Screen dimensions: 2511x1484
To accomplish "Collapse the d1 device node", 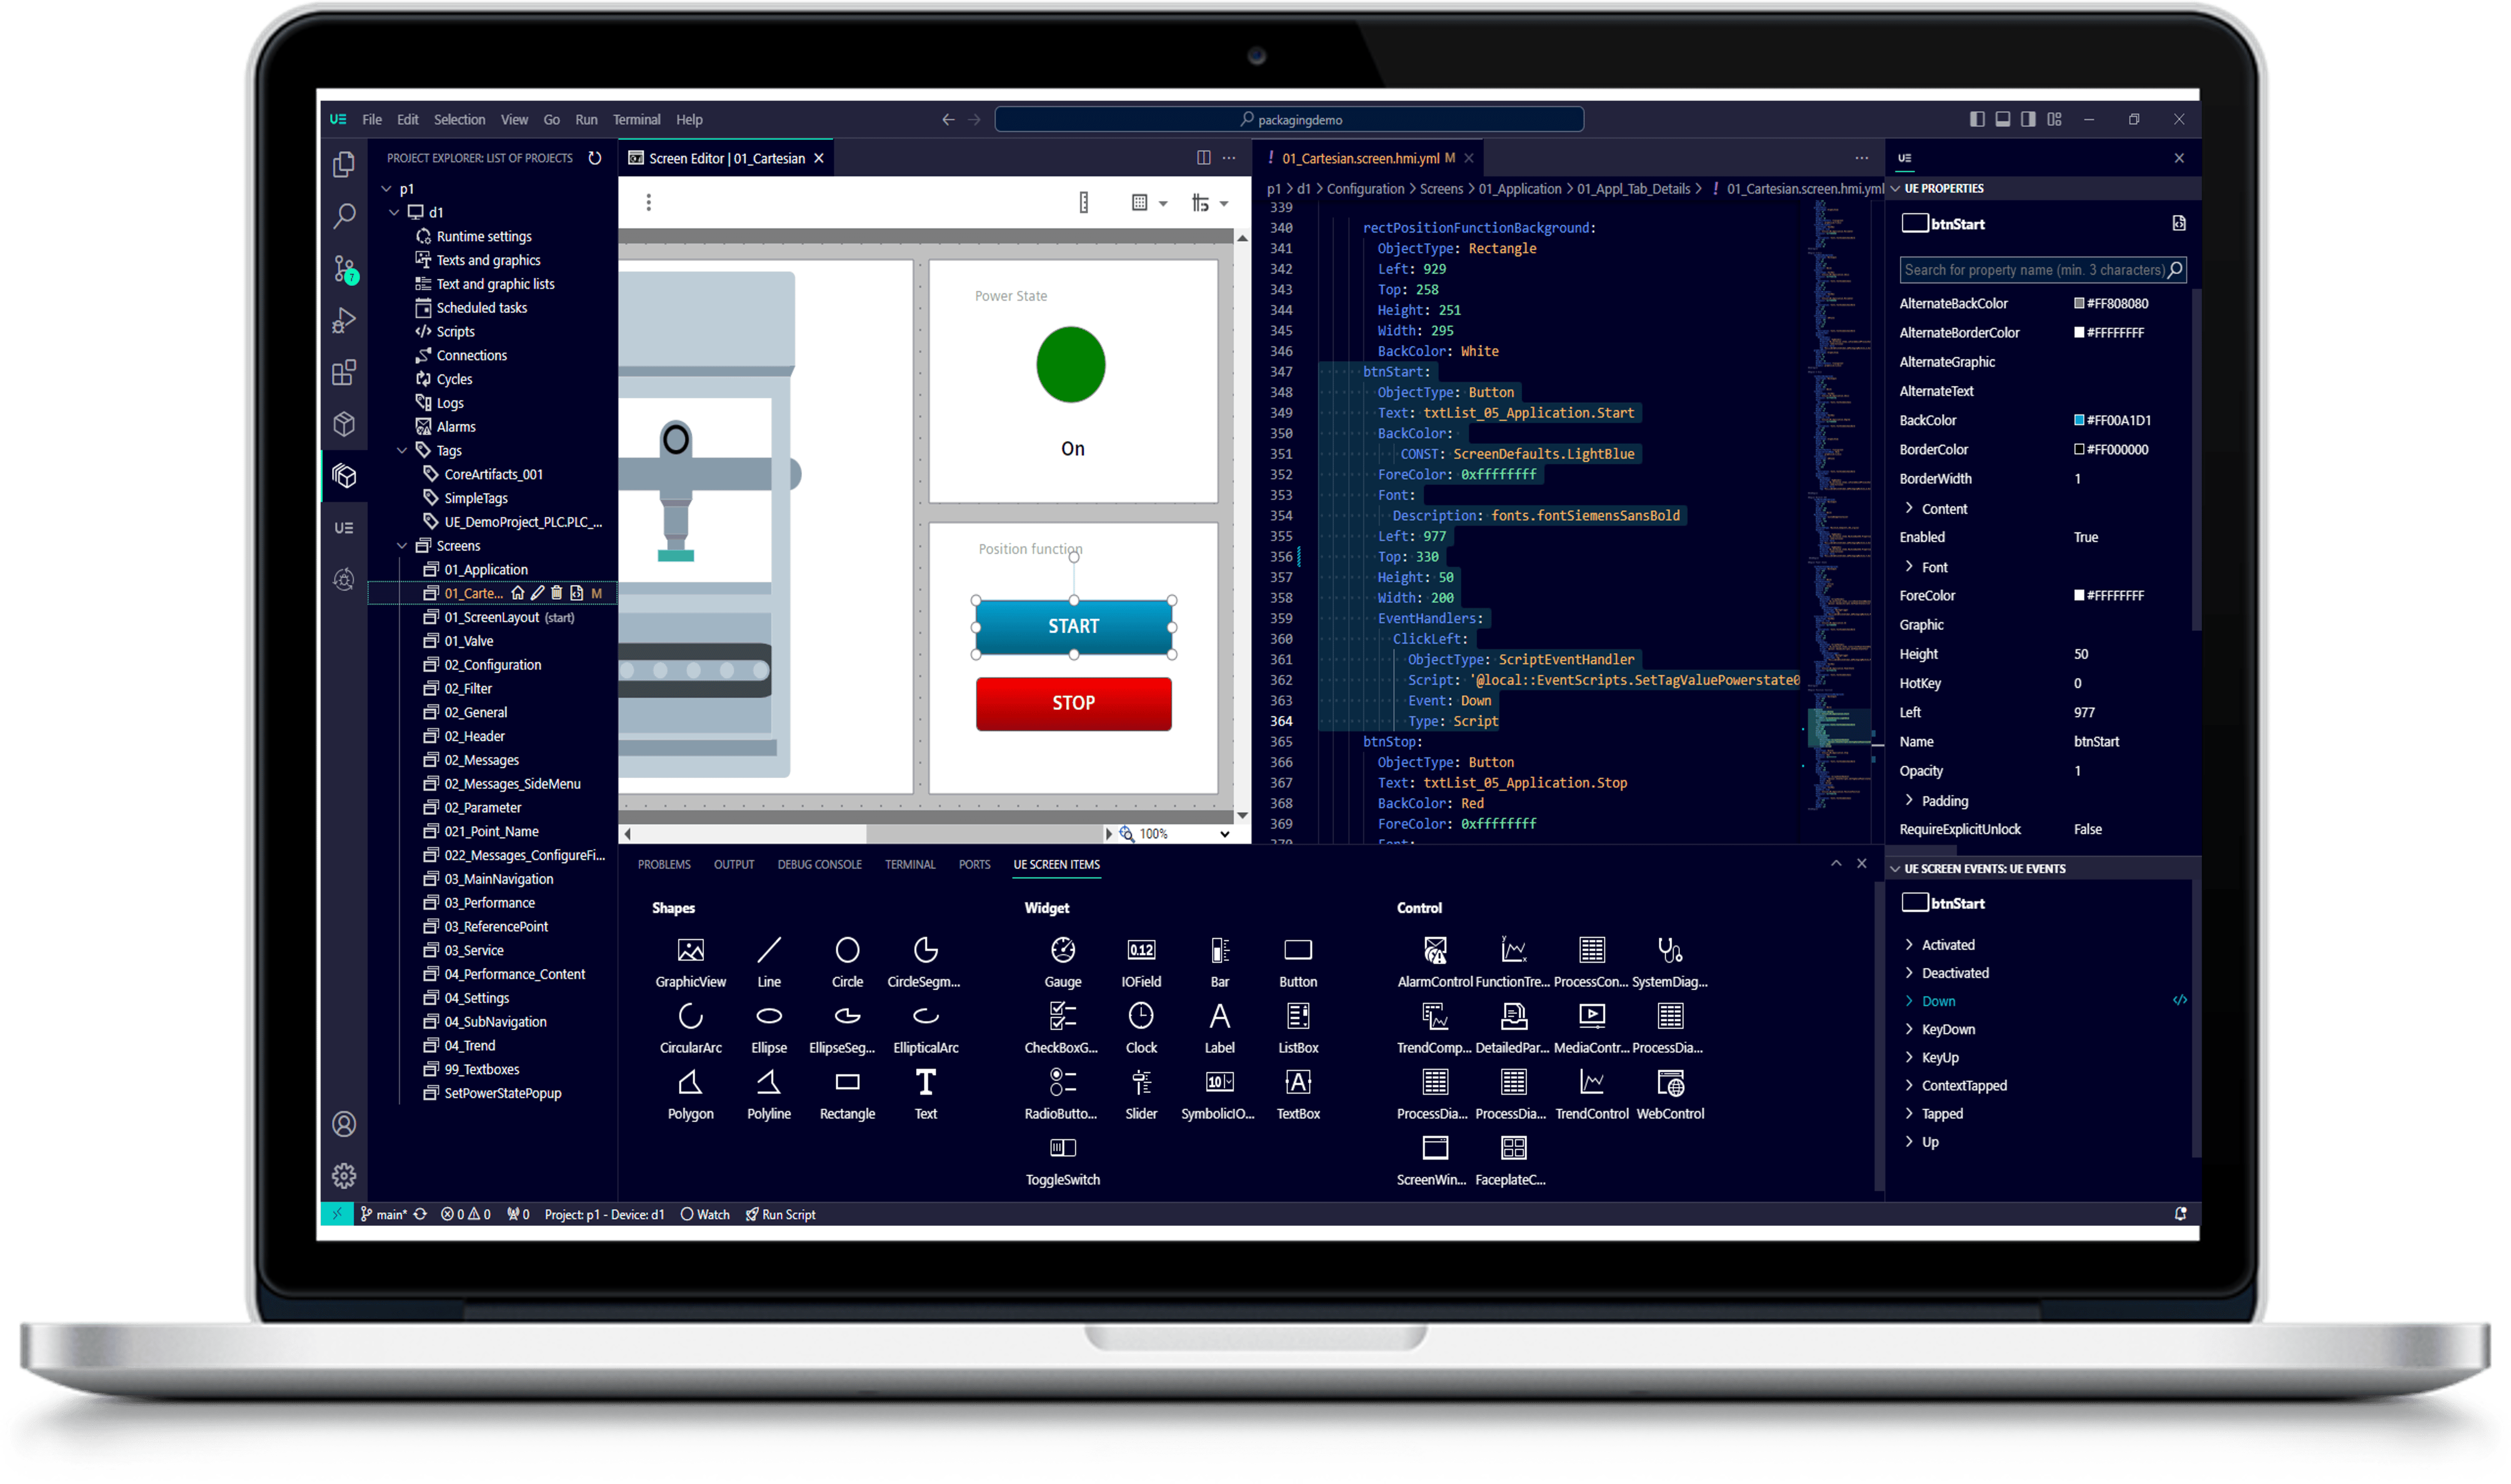I will 395,213.
